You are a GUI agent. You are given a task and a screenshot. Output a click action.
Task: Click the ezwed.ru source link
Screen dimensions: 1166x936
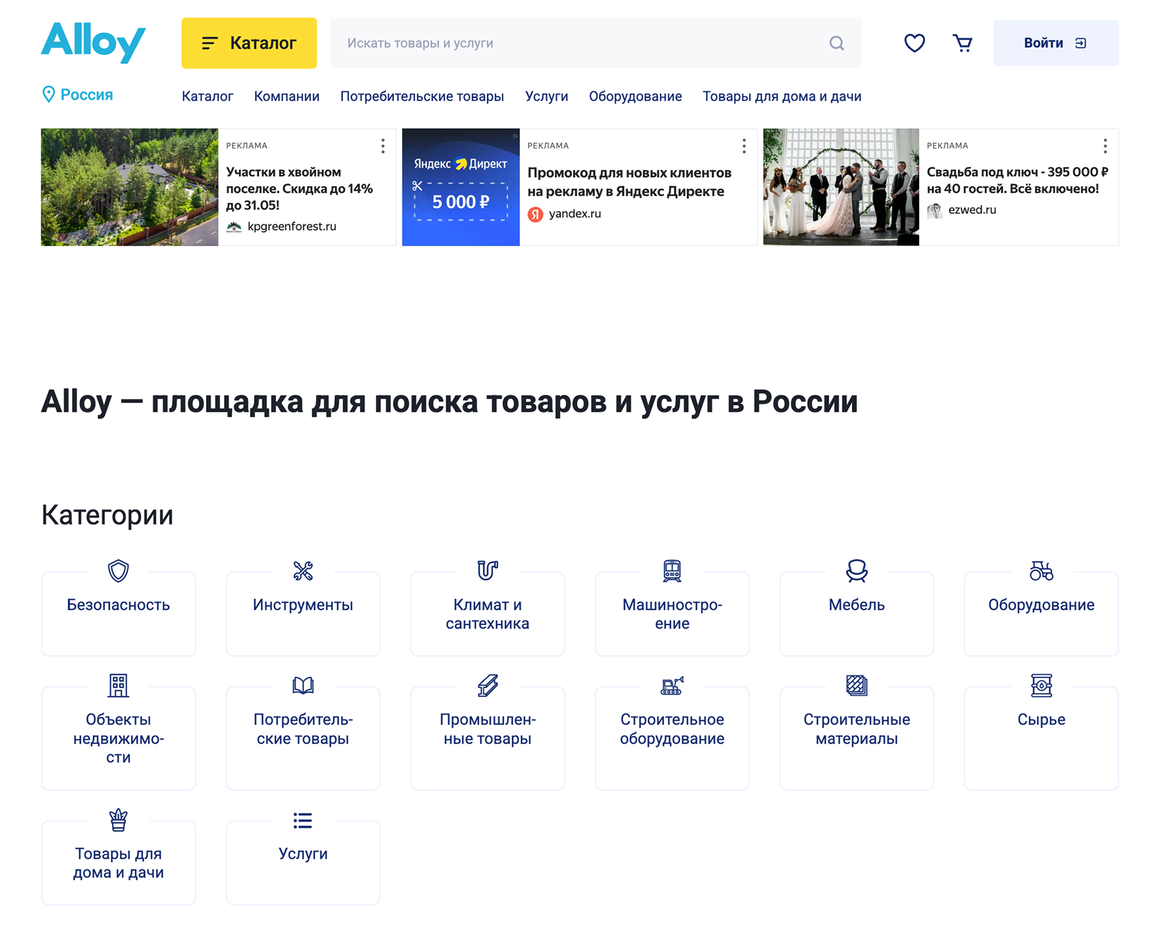(972, 210)
